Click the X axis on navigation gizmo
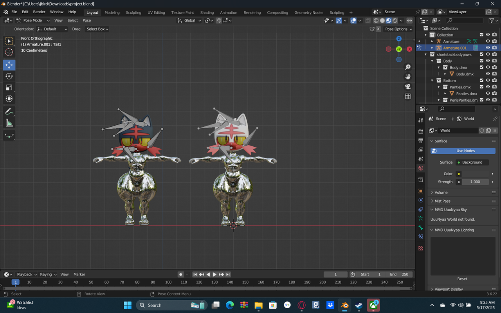This screenshot has height=313, width=501. tap(409, 49)
